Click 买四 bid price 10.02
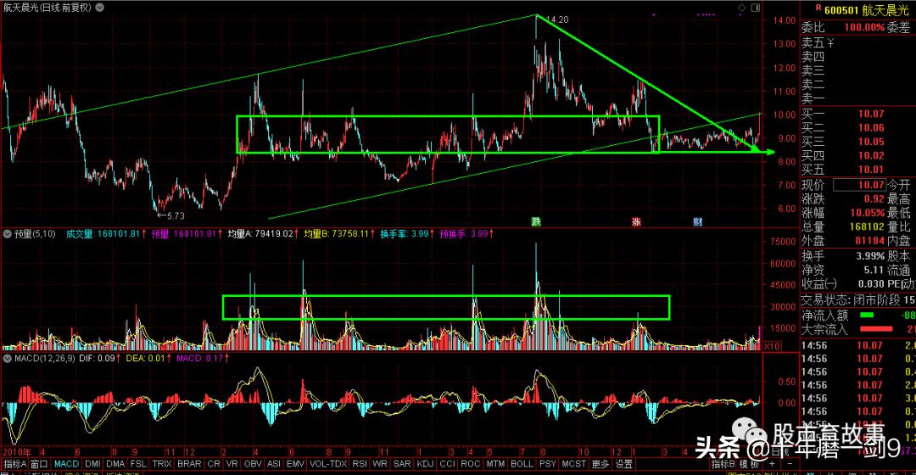The image size is (916, 475). [x=870, y=155]
